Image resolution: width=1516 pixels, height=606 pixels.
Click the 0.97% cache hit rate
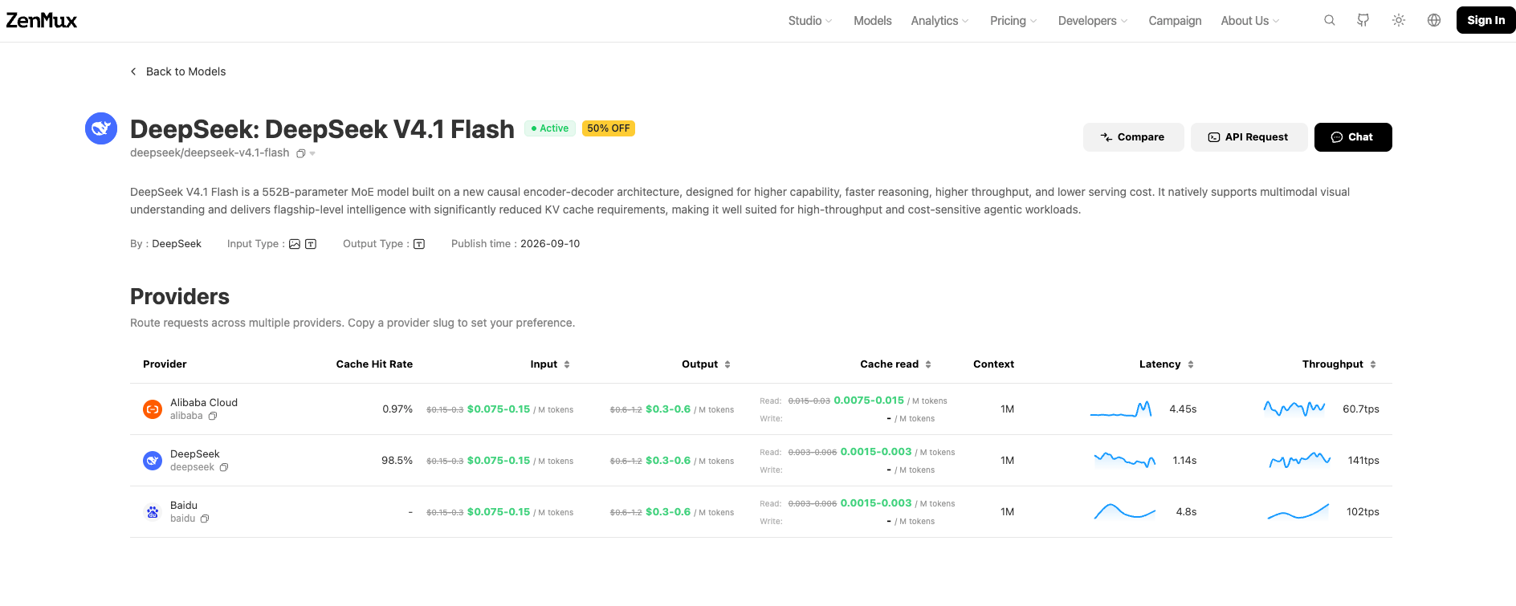397,409
